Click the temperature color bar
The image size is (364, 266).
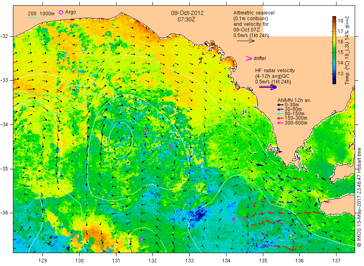tap(334, 50)
